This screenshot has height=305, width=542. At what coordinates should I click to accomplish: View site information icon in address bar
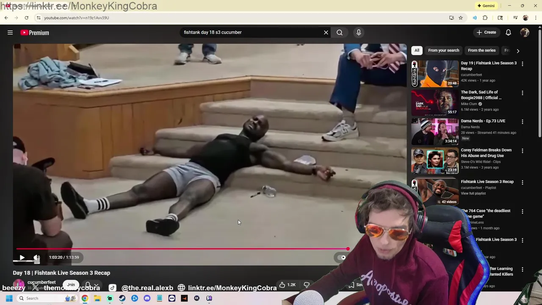38,18
